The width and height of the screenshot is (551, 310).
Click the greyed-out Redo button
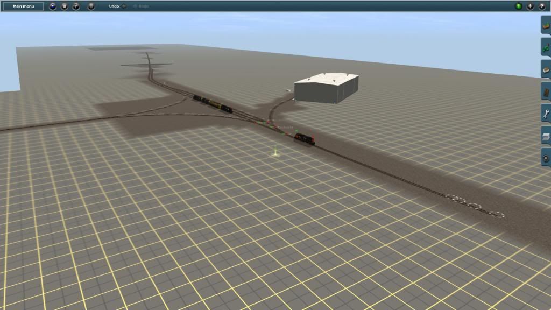pyautogui.click(x=143, y=6)
